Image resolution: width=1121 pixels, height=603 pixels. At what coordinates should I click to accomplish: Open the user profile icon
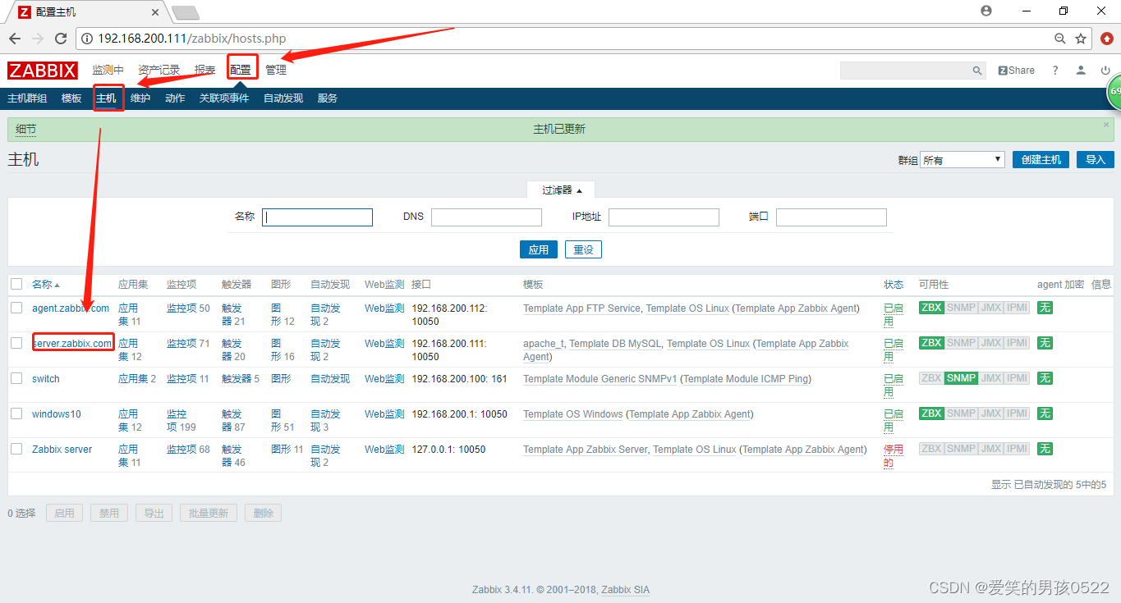1080,70
